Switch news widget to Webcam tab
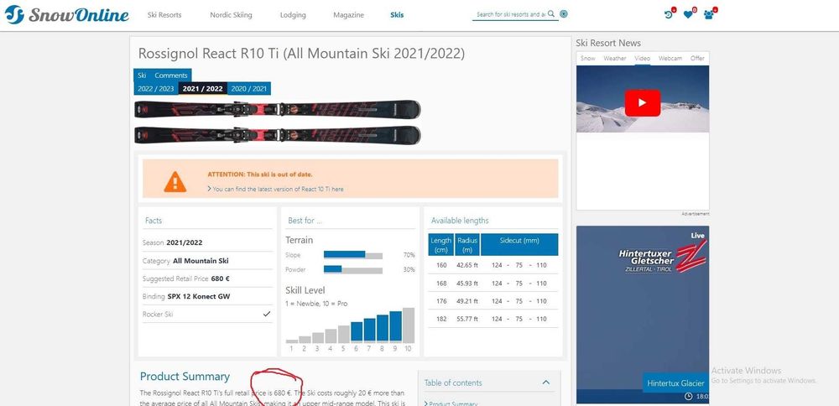This screenshot has width=839, height=406. click(670, 59)
